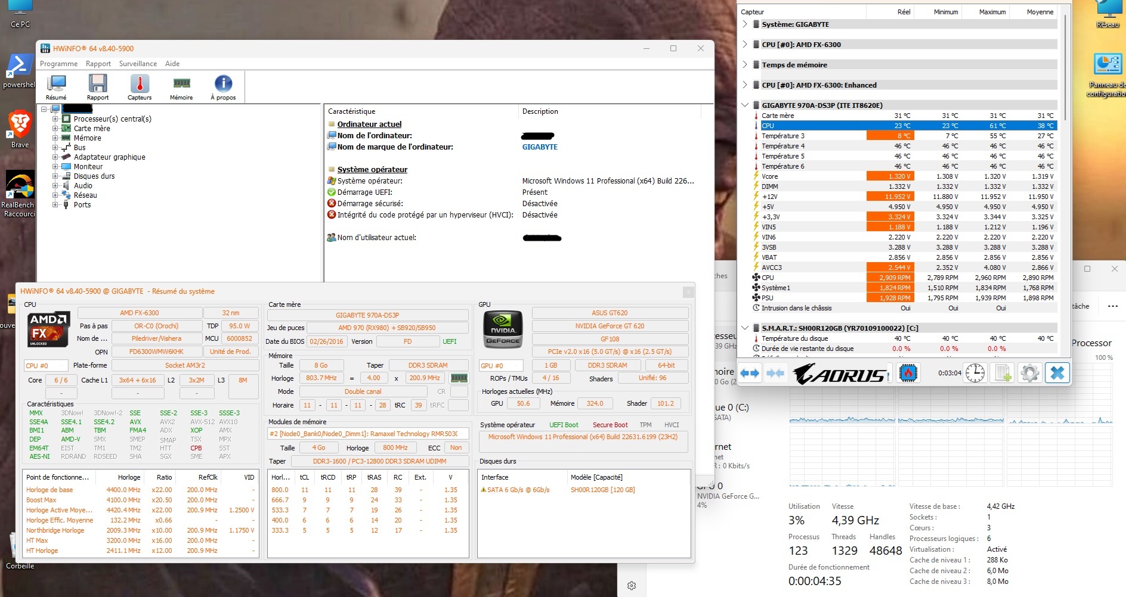Collapse the GIGABYTE 970A-DS3P sensor section
1126x597 pixels.
click(744, 105)
